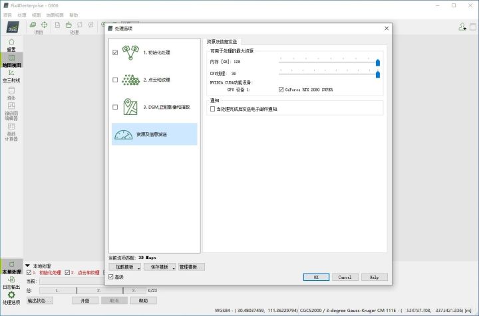The width and height of the screenshot is (479, 316).
Task: Open the 地图视图 menu in menu bar
Action: (55, 15)
